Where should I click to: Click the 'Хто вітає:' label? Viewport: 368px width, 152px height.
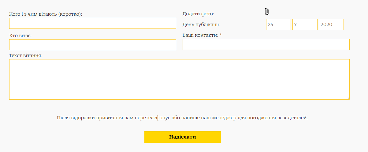click(20, 36)
